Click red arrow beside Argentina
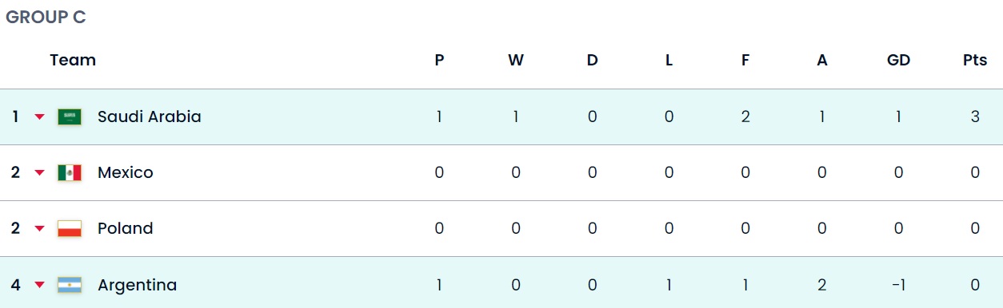This screenshot has height=308, width=1003. coord(39,285)
